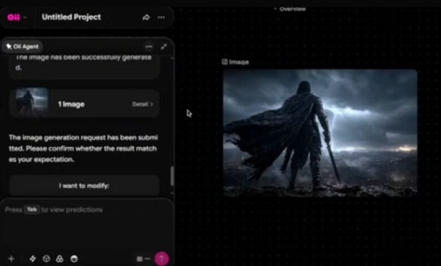
Task: View Detail of generated image
Action: 142,104
